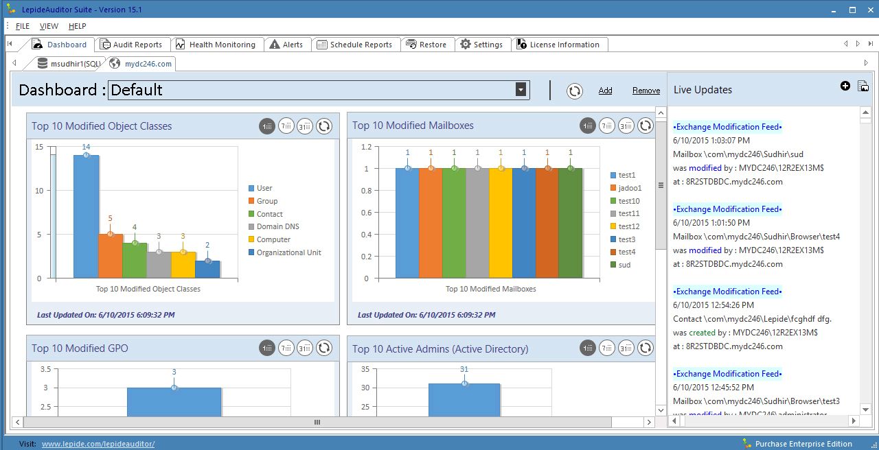This screenshot has width=879, height=450.
Task: Show 1-day view for Top 10 Modified Object Classes
Action: pos(267,126)
